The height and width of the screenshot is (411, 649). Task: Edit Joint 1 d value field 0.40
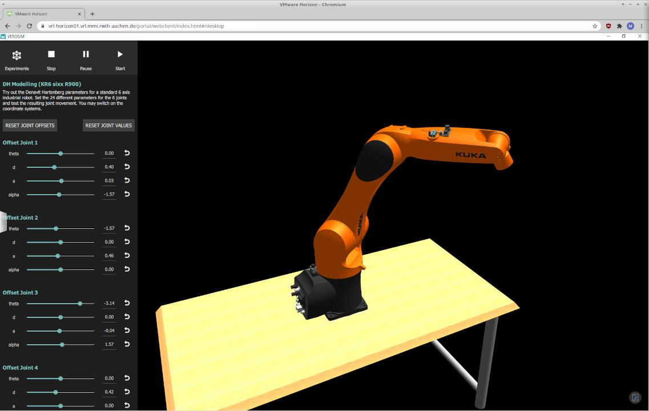pos(109,167)
